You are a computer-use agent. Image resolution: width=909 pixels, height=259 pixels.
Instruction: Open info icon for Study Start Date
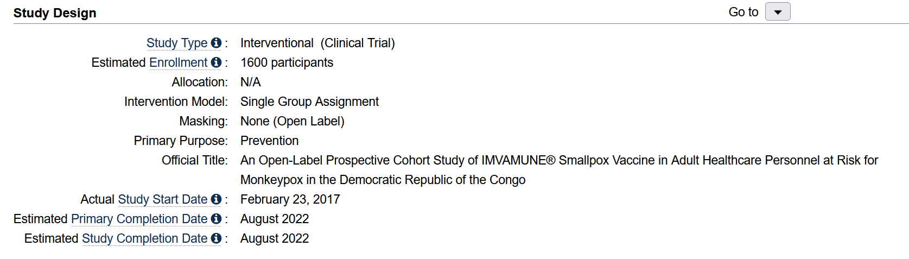[x=216, y=199]
